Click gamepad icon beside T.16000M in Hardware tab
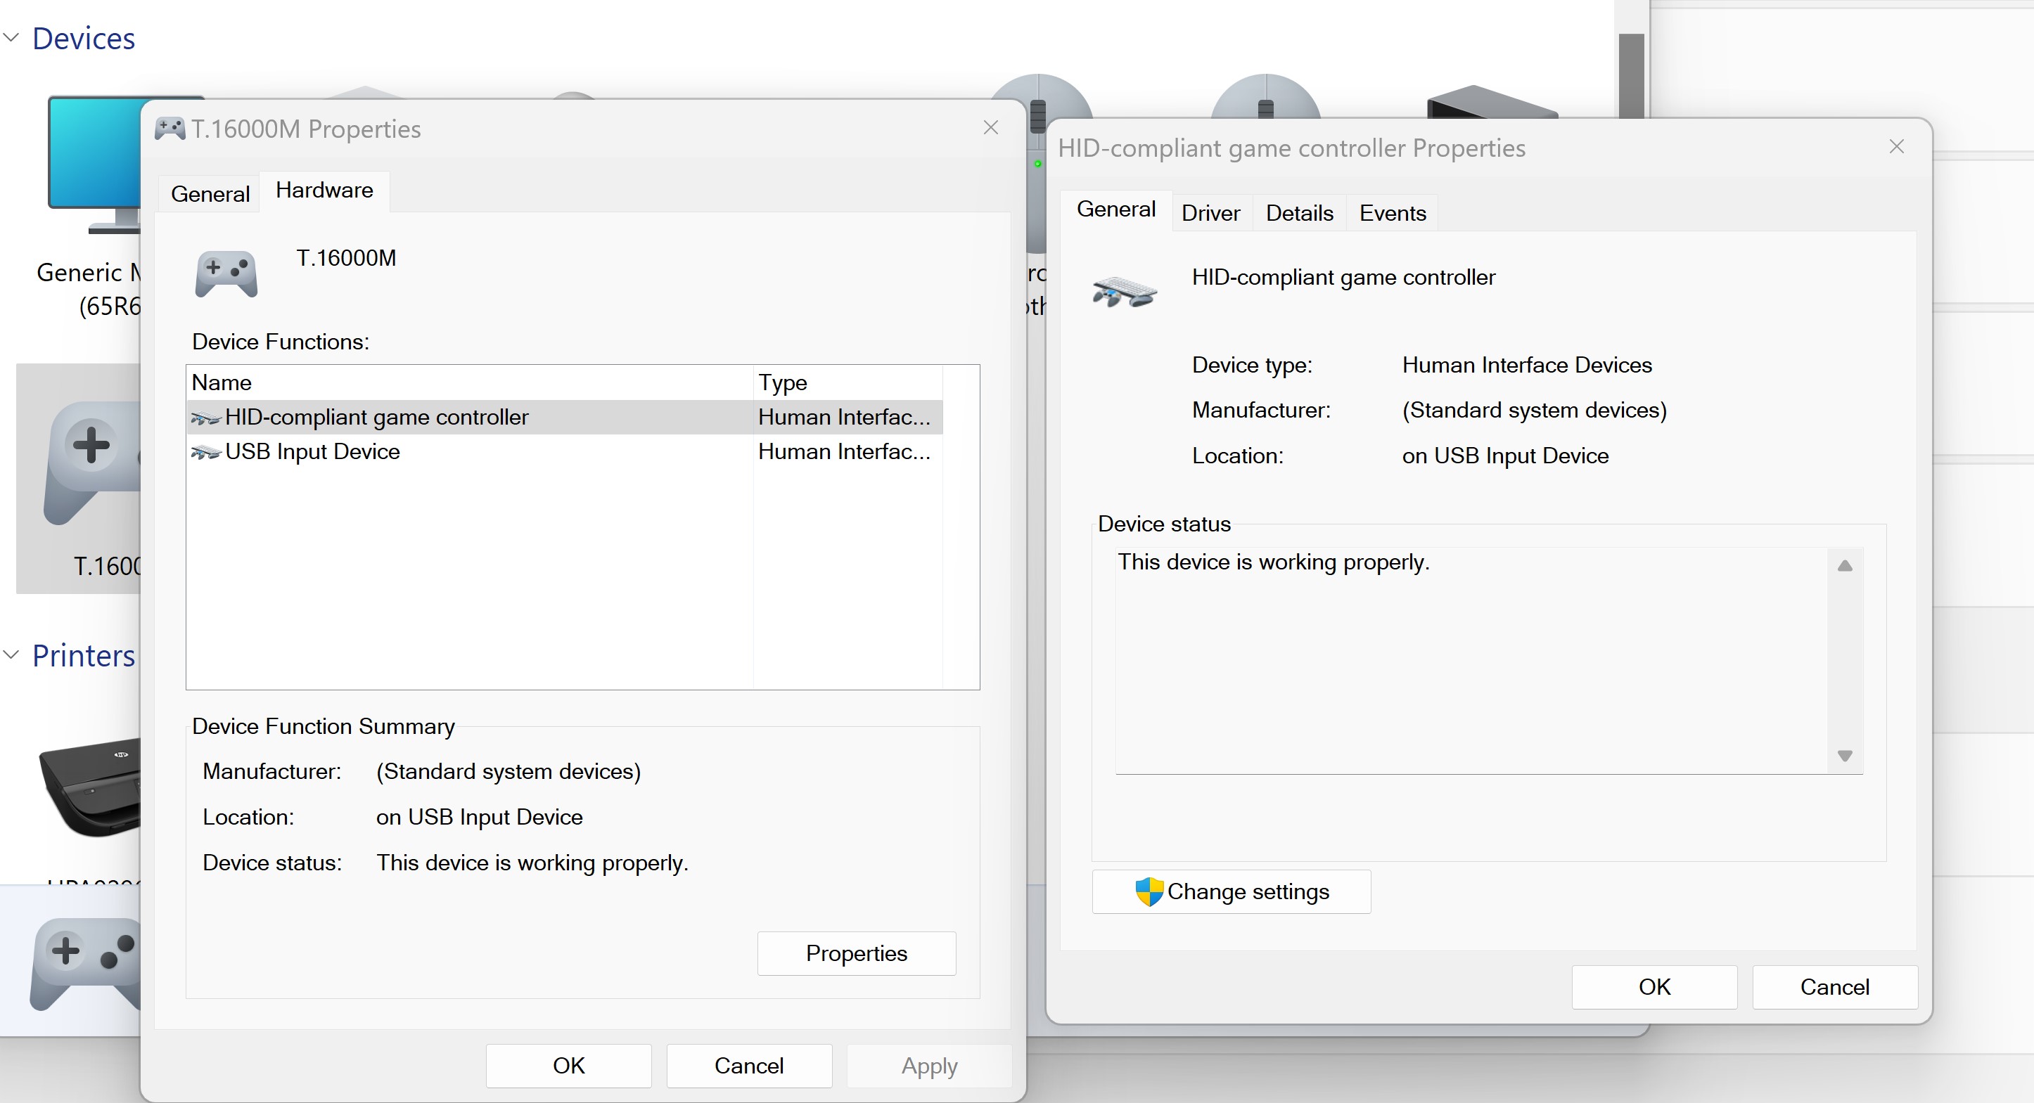Screen dimensions: 2034x1103 click(x=226, y=273)
